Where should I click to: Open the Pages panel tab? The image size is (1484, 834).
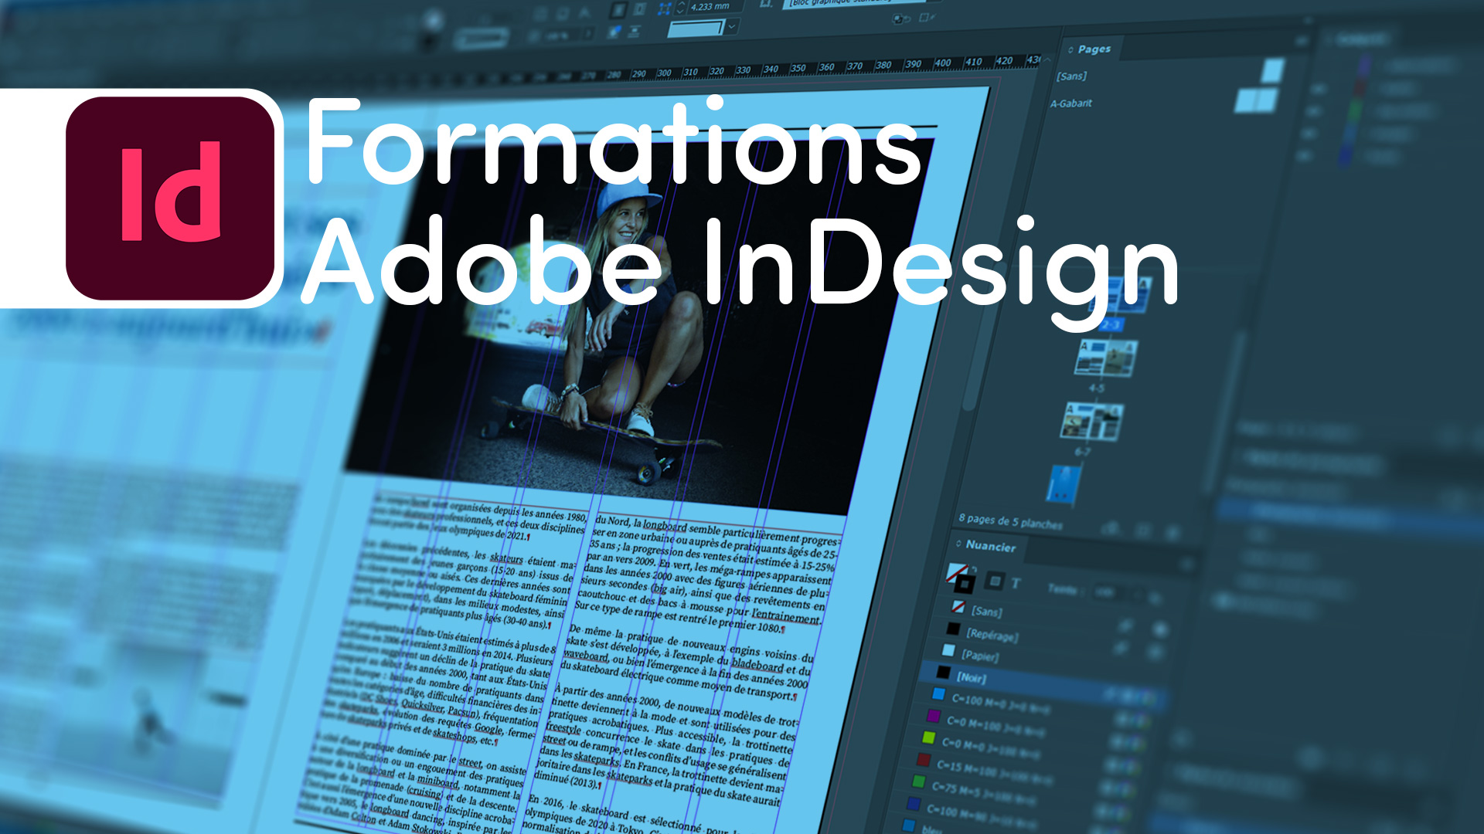(1094, 49)
